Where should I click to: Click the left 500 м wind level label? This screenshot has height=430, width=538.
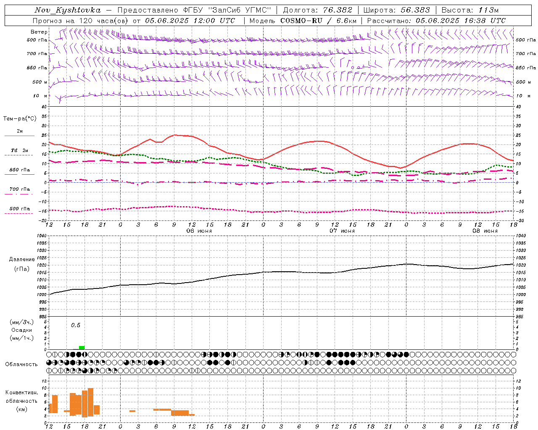40,82
